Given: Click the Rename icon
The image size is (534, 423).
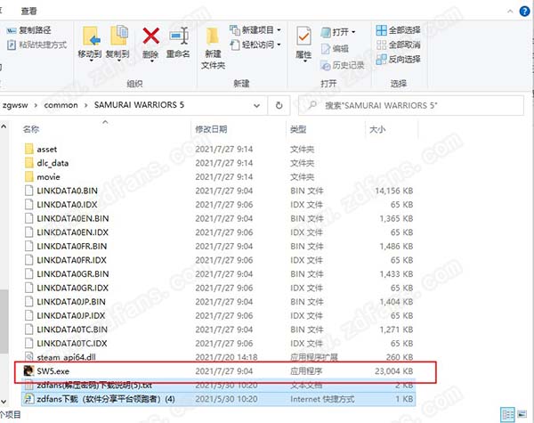Looking at the screenshot, I should click(x=179, y=36).
